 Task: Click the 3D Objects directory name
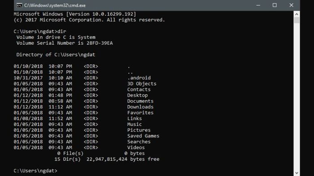coord(142,84)
